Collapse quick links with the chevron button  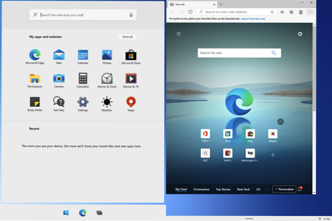tap(281, 122)
